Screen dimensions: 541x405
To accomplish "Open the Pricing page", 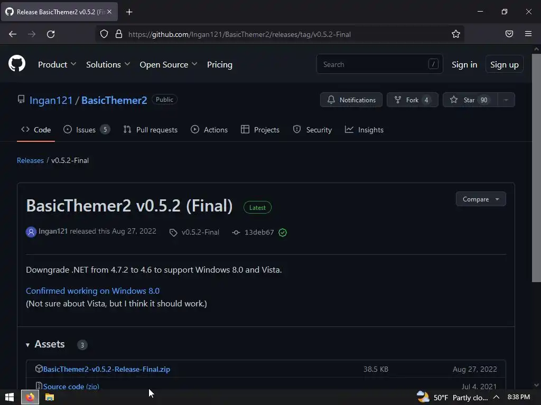I will click(x=219, y=64).
